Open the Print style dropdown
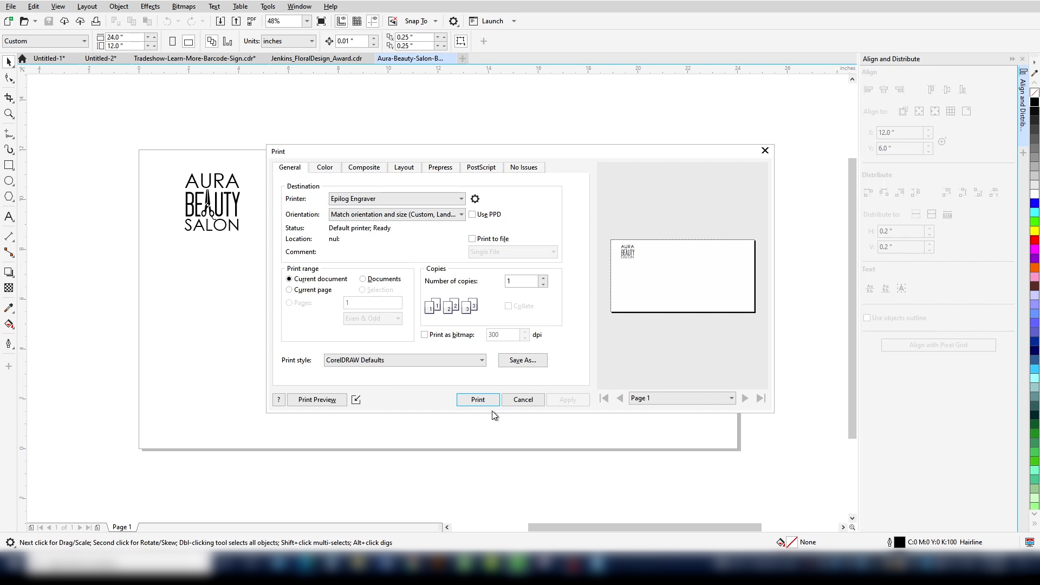 (x=482, y=360)
